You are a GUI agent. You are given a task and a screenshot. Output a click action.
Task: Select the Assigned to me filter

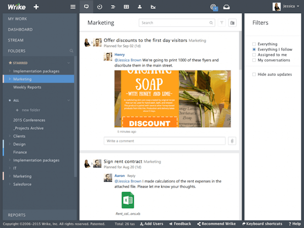[254, 55]
